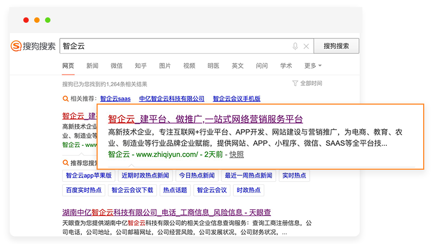
Task: Click the www.zhiqiyun.com URL text
Action: [167, 155]
